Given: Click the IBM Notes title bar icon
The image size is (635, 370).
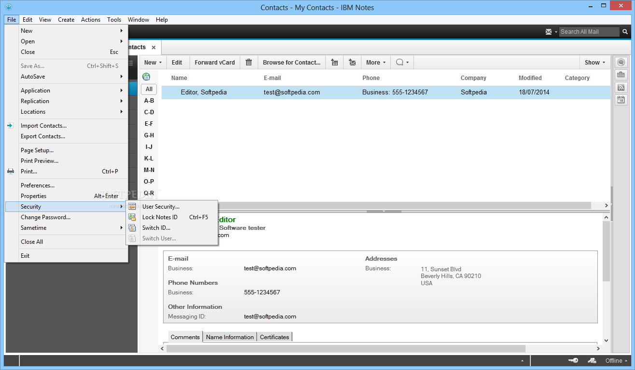Looking at the screenshot, I should (9, 7).
